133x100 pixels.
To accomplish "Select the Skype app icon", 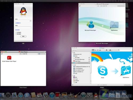I will click(102, 71).
